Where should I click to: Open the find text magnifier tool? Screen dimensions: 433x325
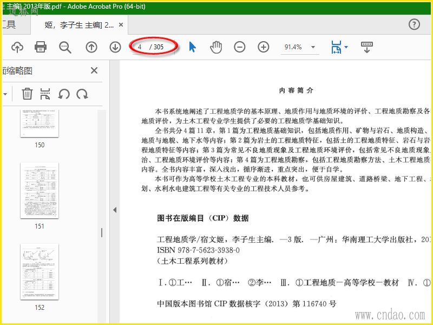(65, 47)
